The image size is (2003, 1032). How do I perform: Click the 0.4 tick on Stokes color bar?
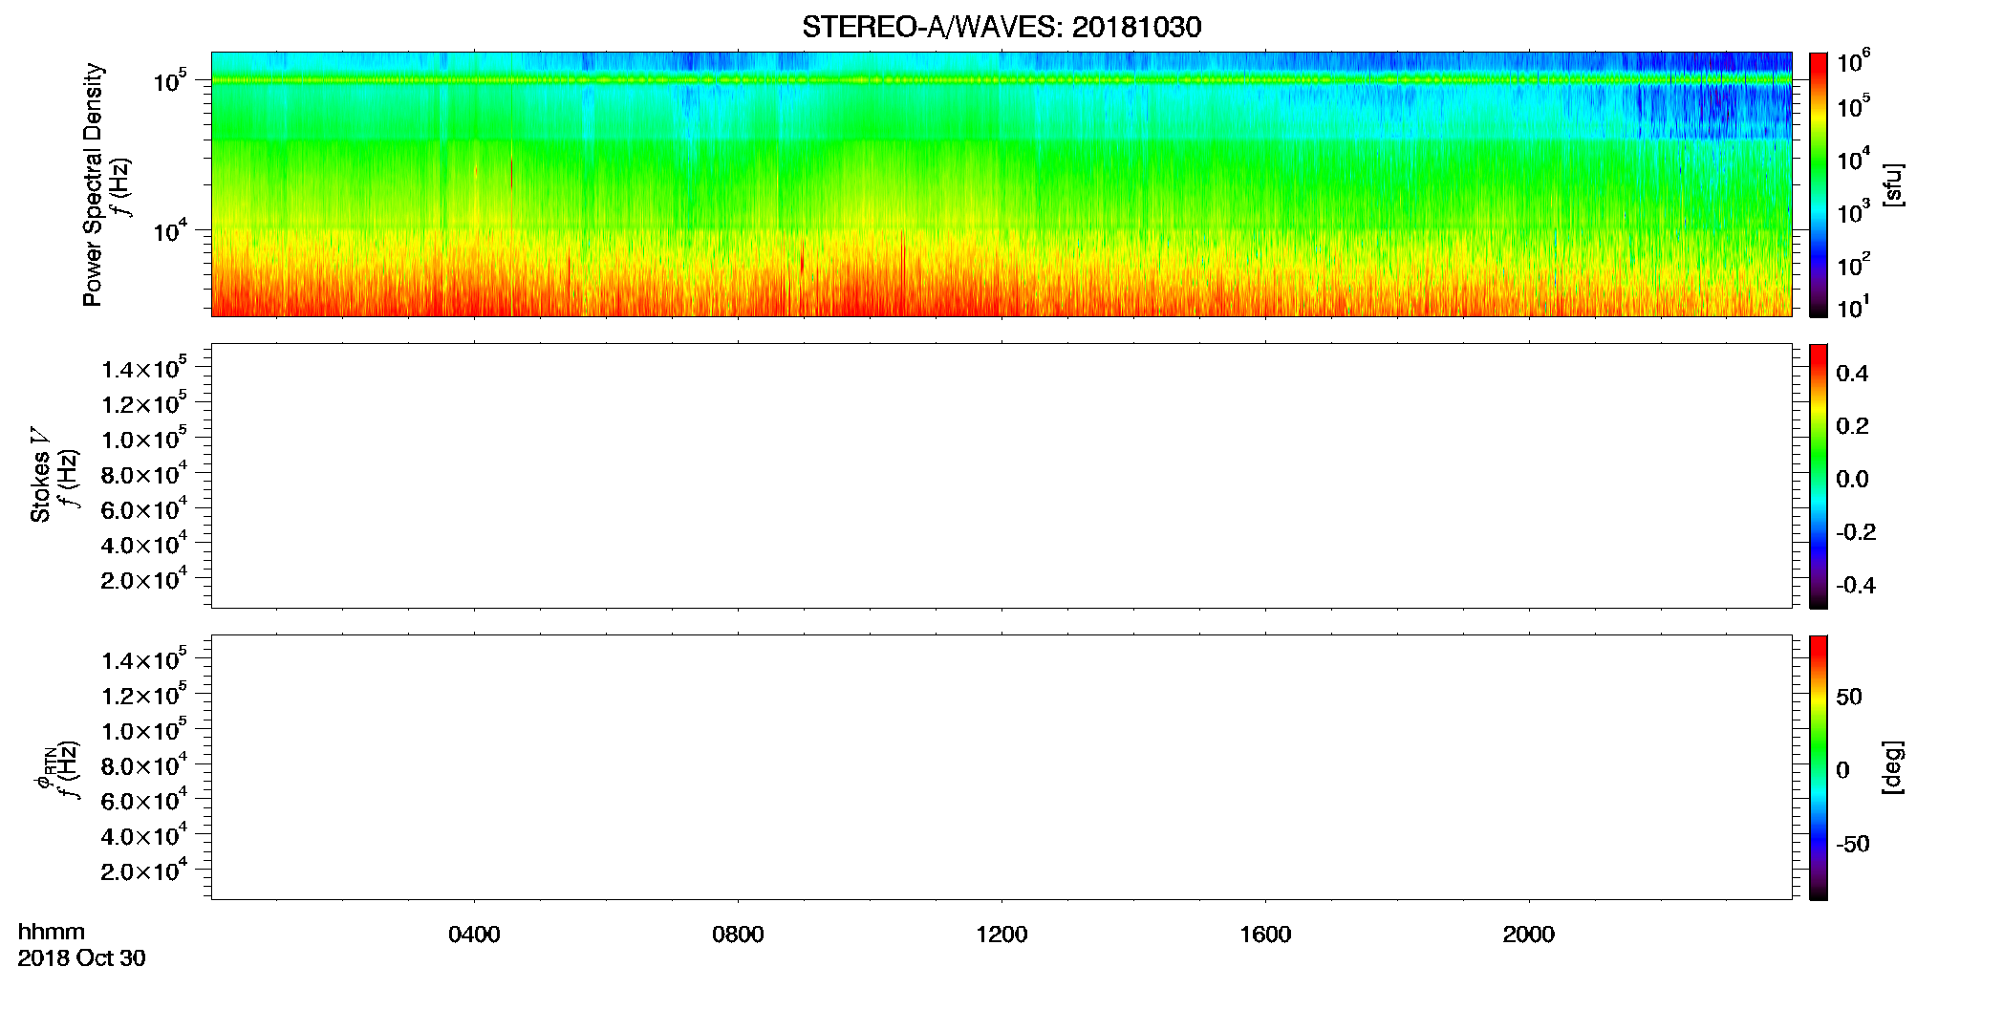point(1852,374)
